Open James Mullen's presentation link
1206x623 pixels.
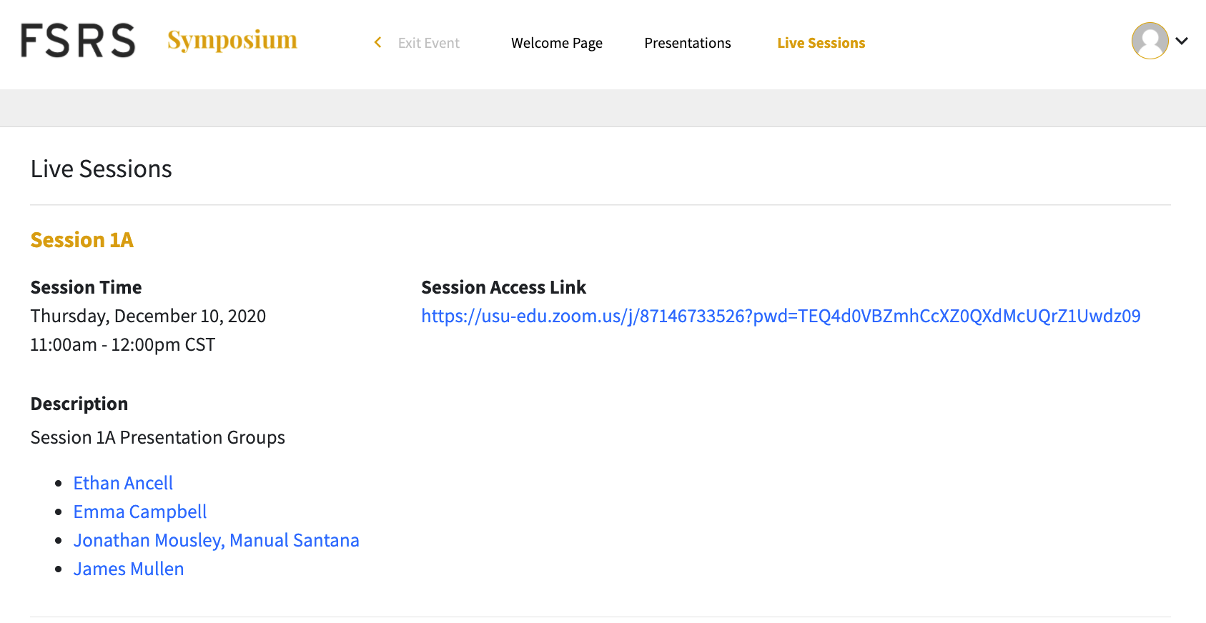pos(129,569)
